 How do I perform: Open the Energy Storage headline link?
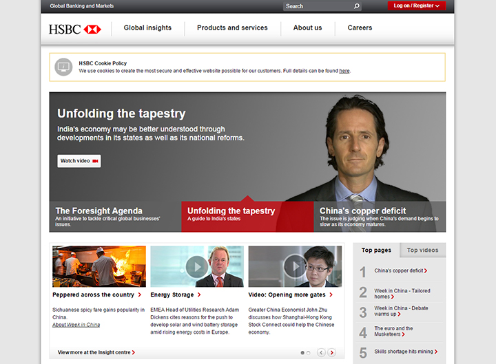tap(176, 295)
